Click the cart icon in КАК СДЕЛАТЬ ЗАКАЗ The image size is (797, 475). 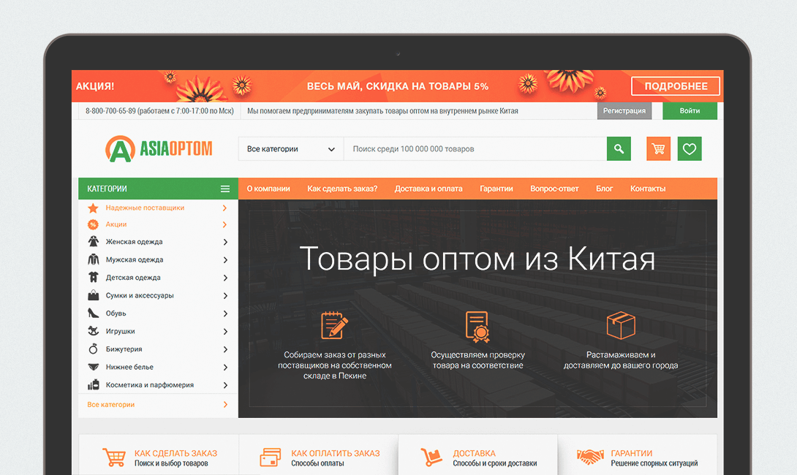114,457
